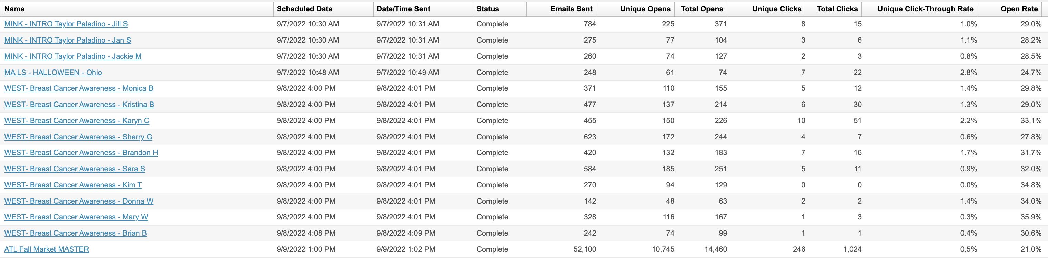
Task: Open Breast Cancer Awareness - Sherry G
Action: click(x=78, y=137)
